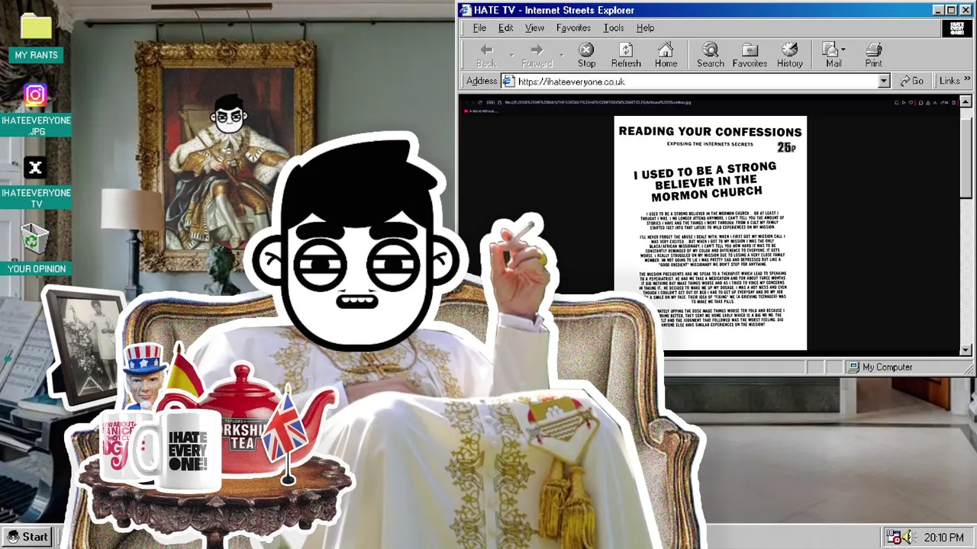Click the task scheduler tray icon
The image size is (977, 549).
pos(894,537)
